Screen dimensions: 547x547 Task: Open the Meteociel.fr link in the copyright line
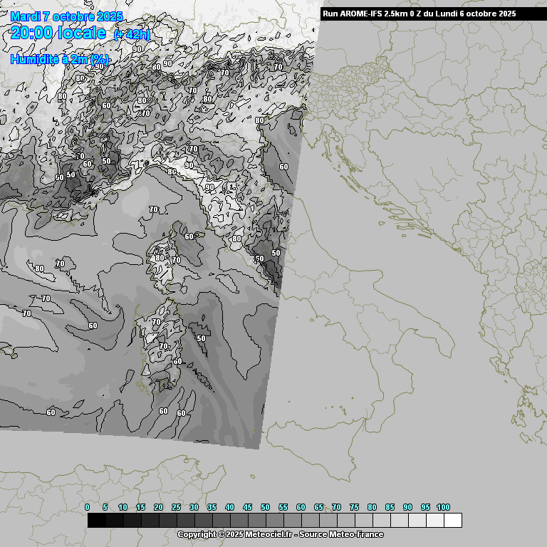point(269,534)
